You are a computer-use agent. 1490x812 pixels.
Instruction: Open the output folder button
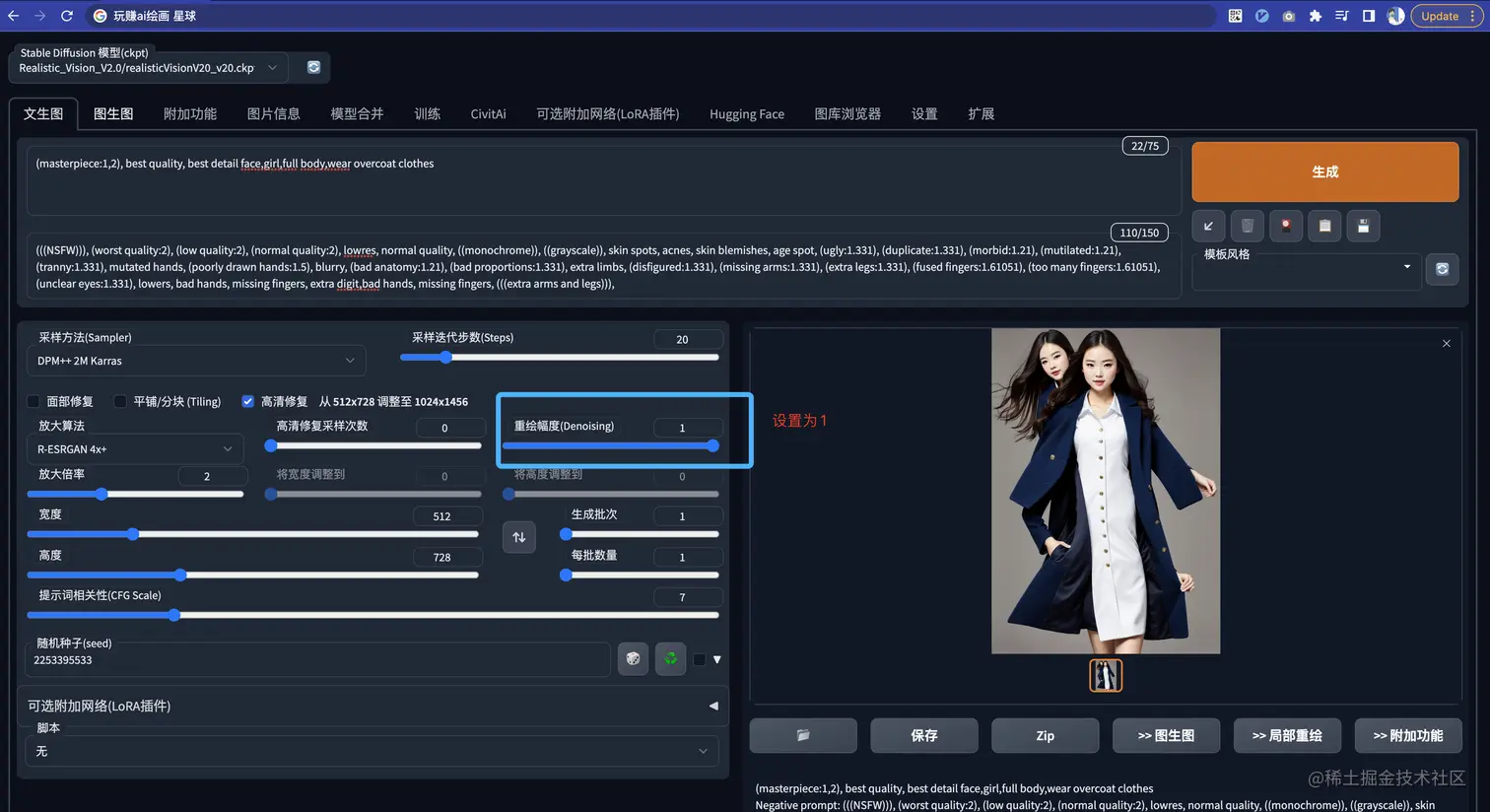pyautogui.click(x=803, y=735)
